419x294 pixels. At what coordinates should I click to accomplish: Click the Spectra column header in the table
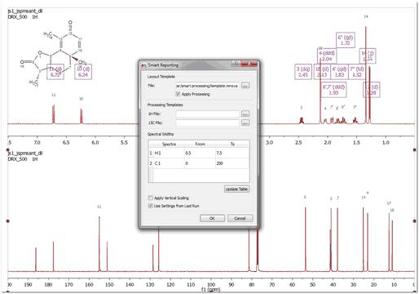click(169, 144)
